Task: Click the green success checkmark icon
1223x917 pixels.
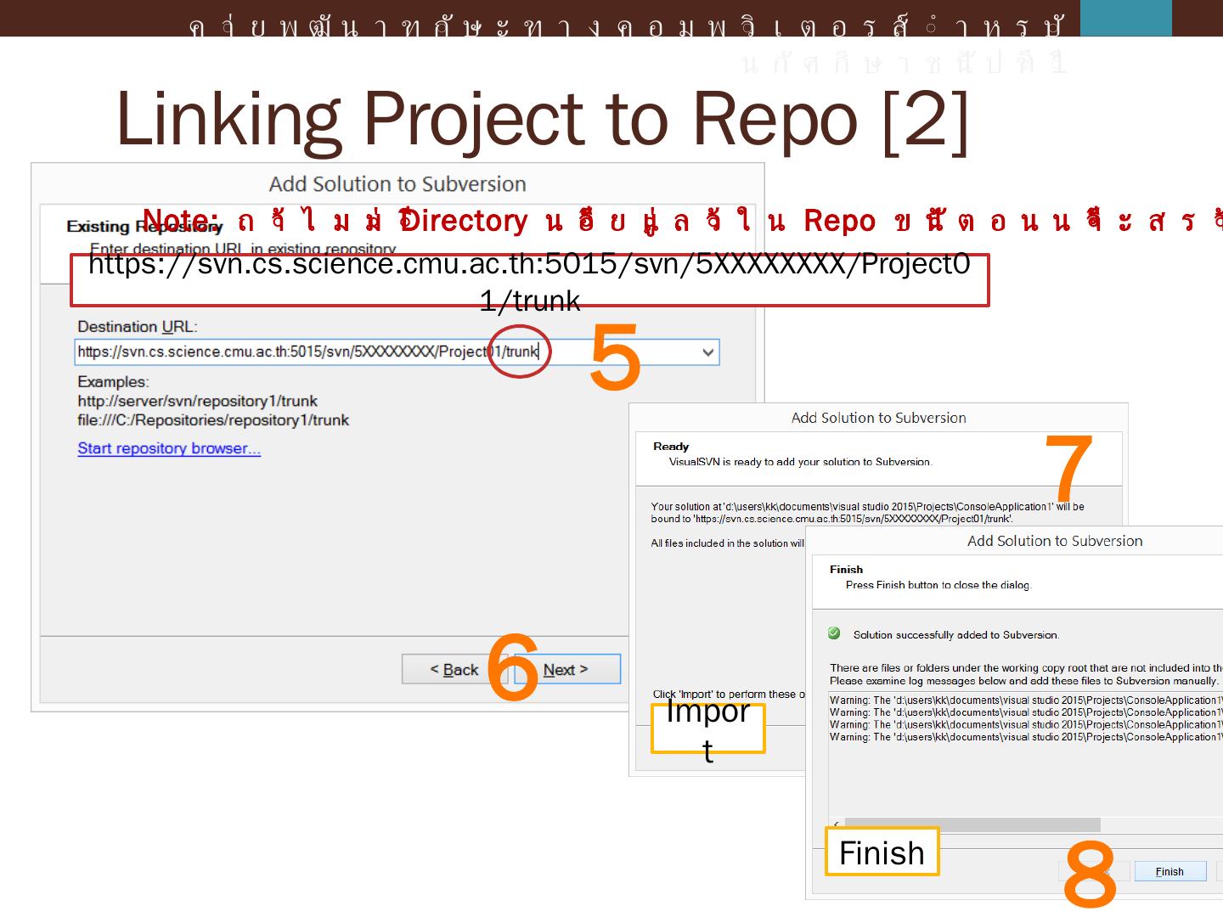Action: click(x=834, y=633)
